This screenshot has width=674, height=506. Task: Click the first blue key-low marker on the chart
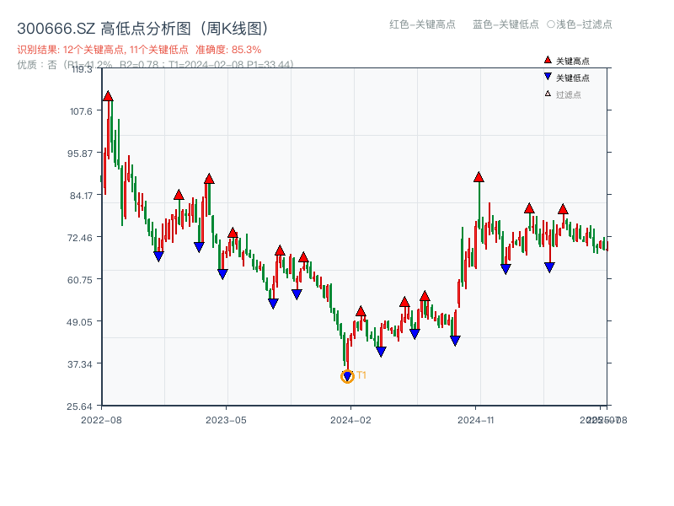(158, 256)
